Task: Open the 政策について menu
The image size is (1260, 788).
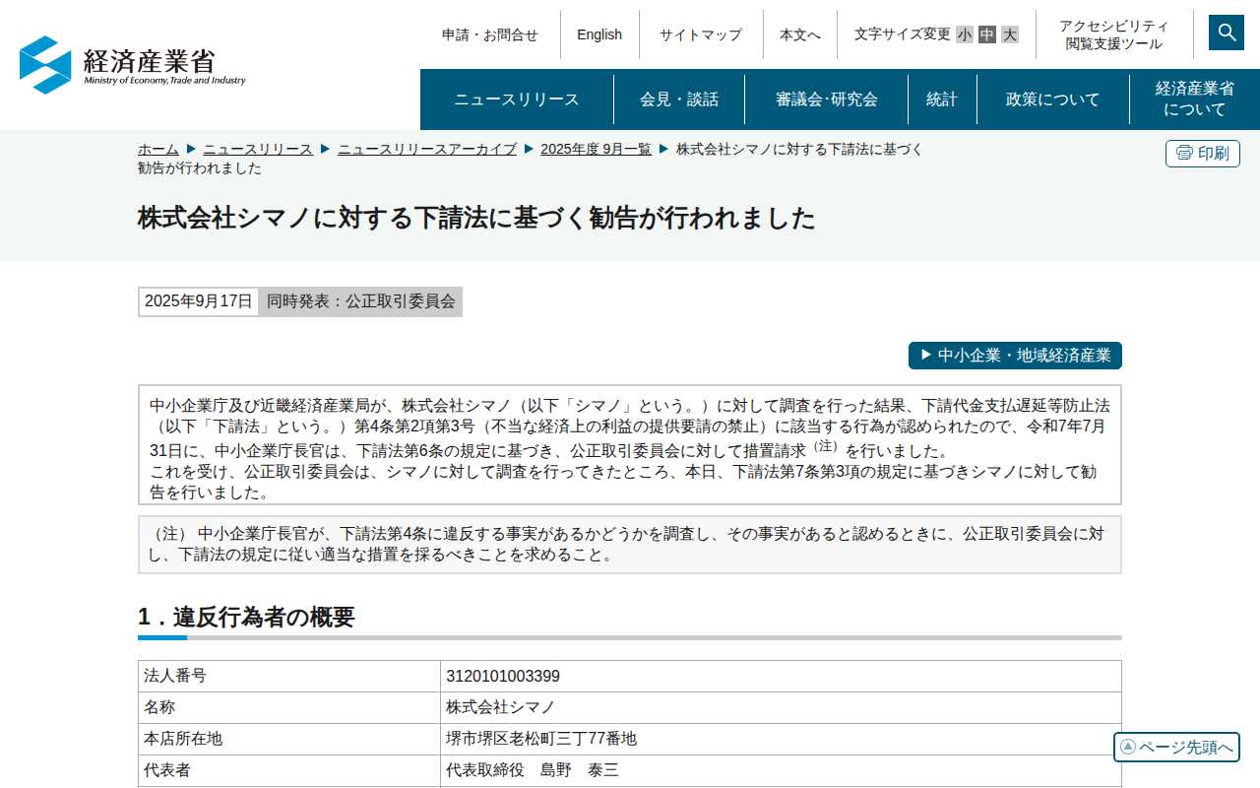Action: 1053,99
